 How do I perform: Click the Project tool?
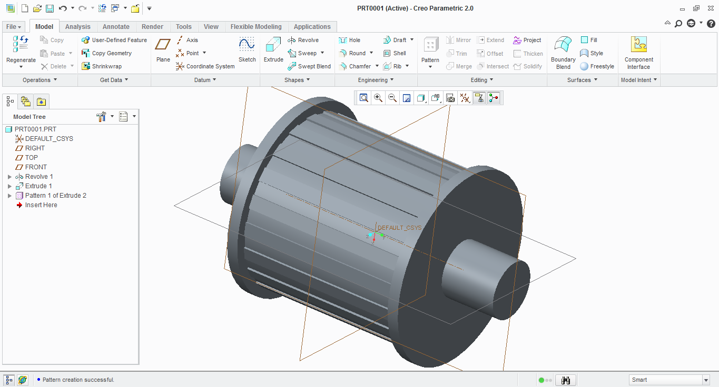tap(527, 40)
